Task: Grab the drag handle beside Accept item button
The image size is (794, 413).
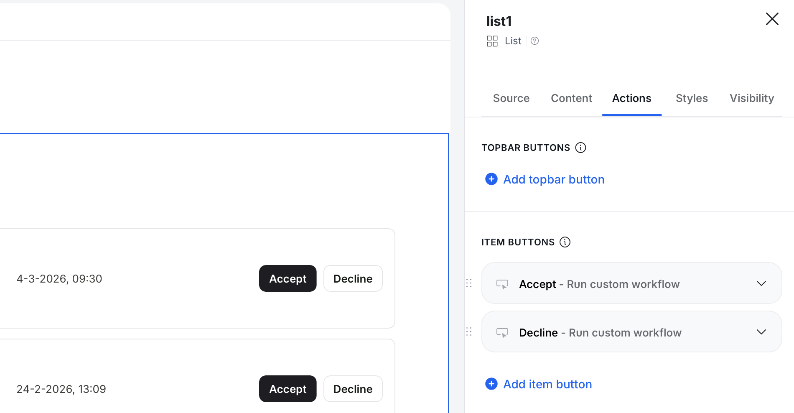Action: (469, 283)
